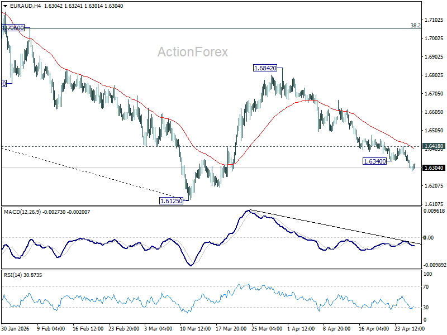Image resolution: width=447 pixels, height=335 pixels.
Task: Click the 1.63040 current price tag
Action: pyautogui.click(x=434, y=168)
